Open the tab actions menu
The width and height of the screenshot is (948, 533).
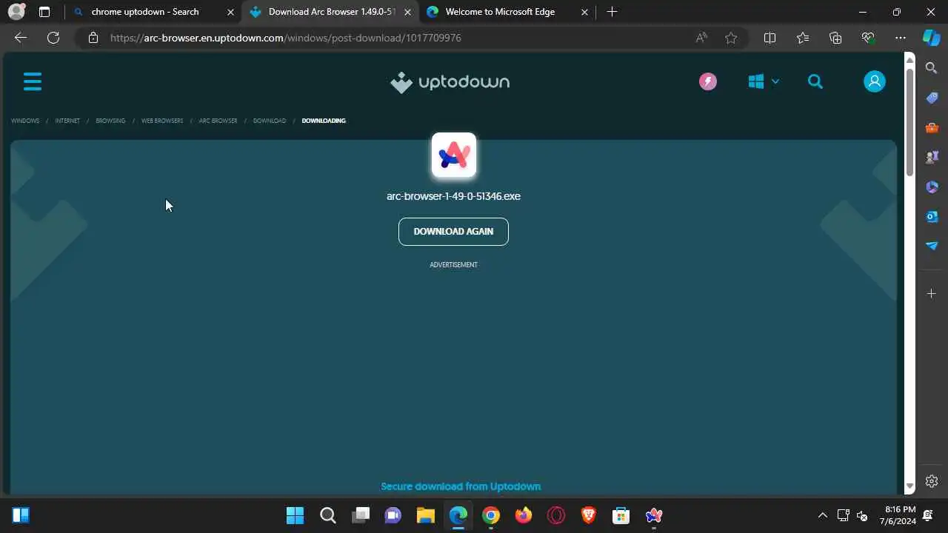tap(44, 12)
